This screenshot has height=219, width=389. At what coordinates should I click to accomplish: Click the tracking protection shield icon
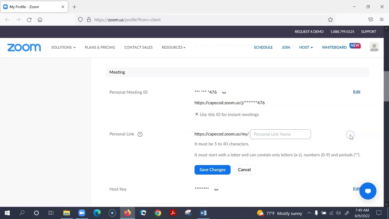pos(80,20)
